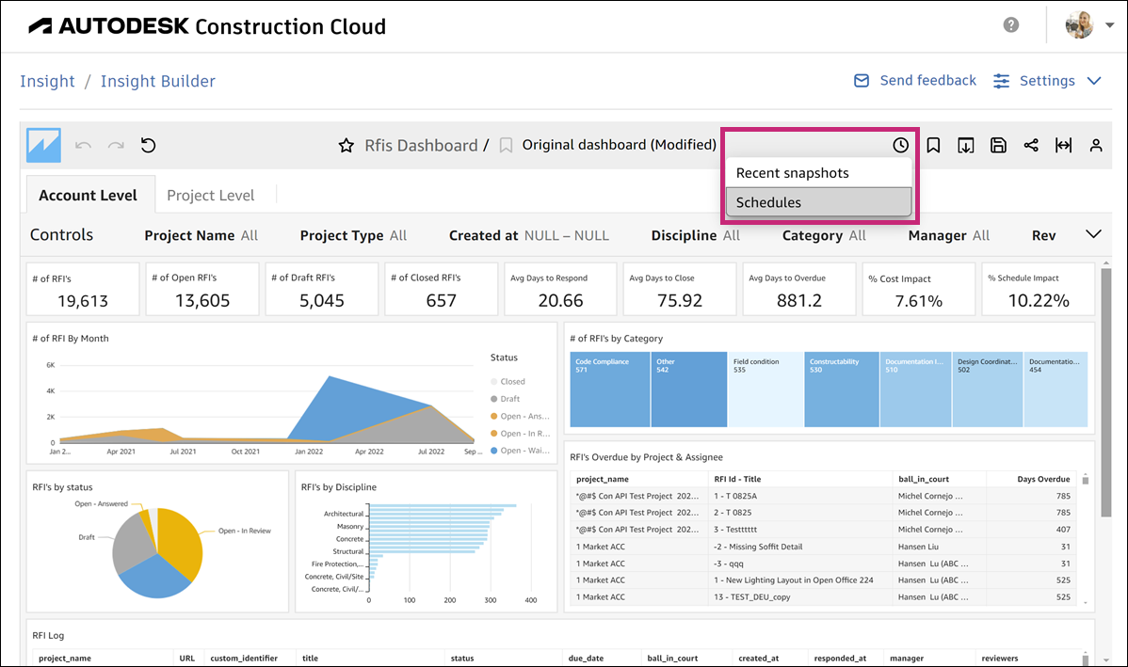Select Schedules from the menu
The width and height of the screenshot is (1128, 667).
click(817, 202)
